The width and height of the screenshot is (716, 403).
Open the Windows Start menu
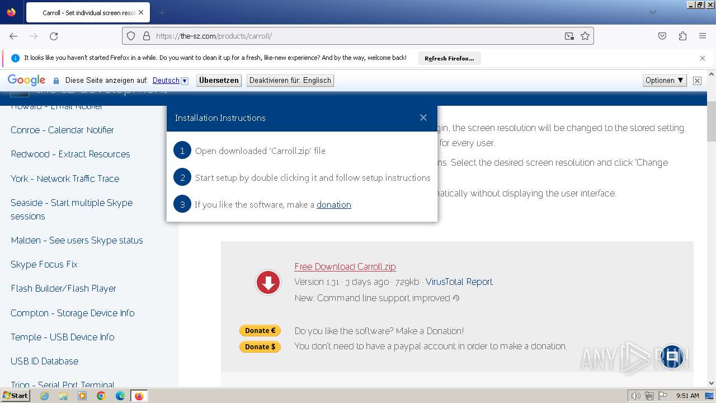pyautogui.click(x=16, y=396)
